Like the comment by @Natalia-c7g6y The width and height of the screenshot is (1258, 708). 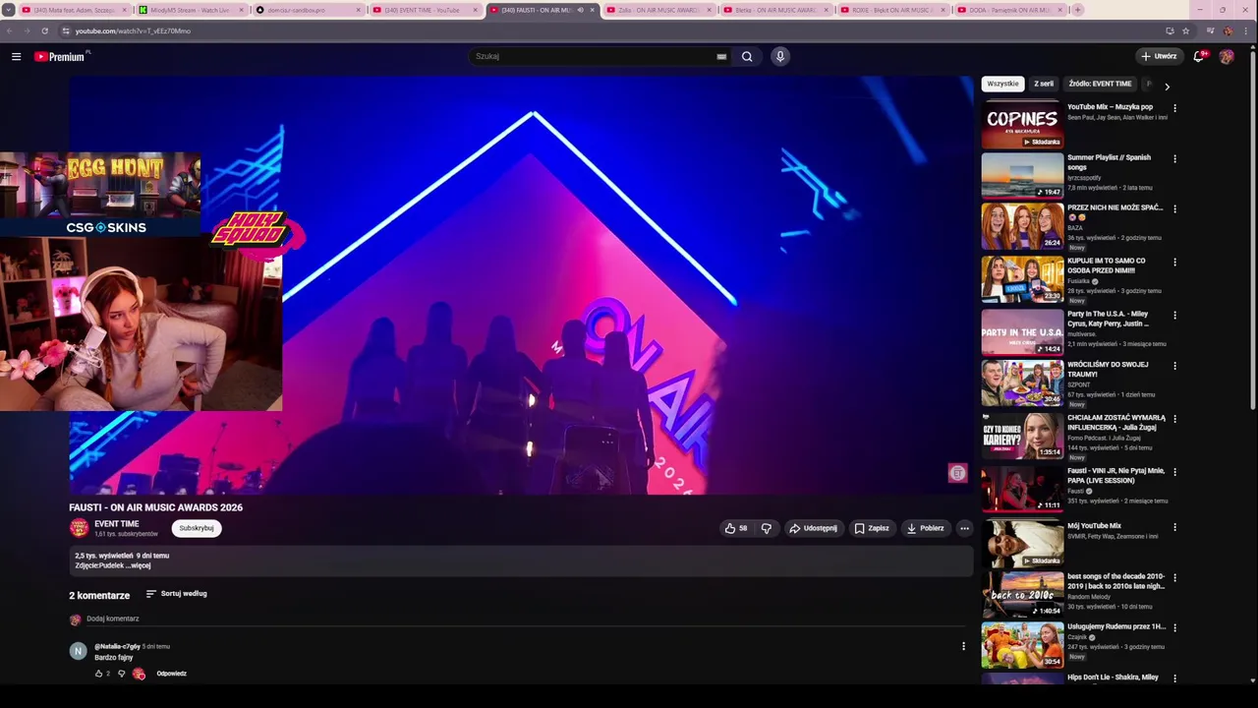[98, 674]
